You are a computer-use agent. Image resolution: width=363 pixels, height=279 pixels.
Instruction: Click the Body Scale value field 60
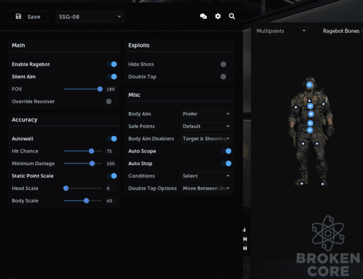(x=111, y=201)
